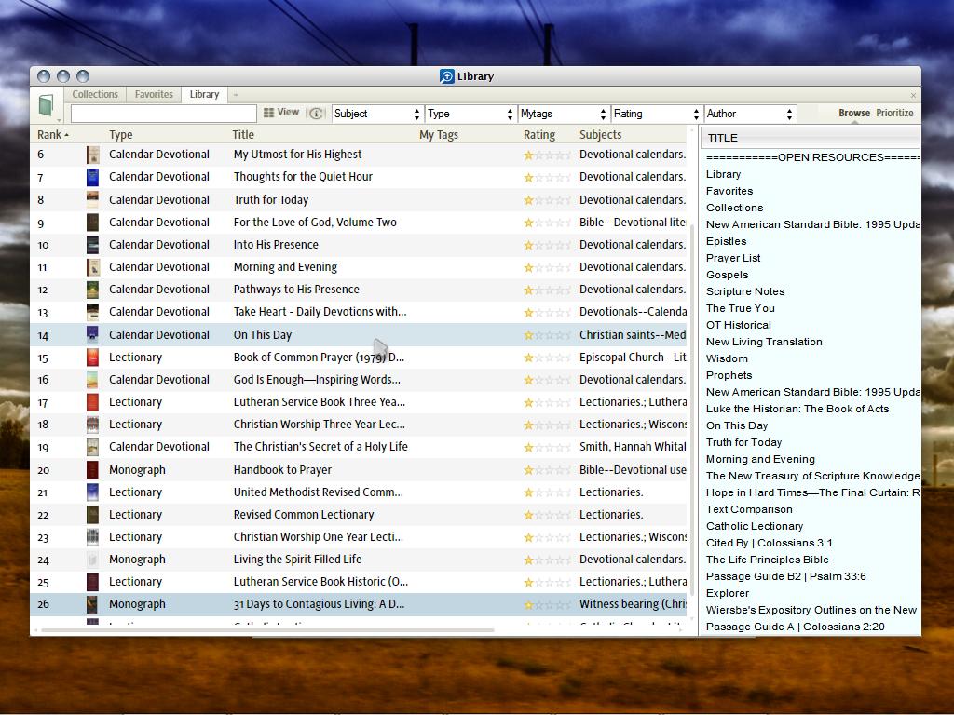Open Gospels in the open resources list
Screen dimensions: 954x715
pyautogui.click(x=727, y=275)
